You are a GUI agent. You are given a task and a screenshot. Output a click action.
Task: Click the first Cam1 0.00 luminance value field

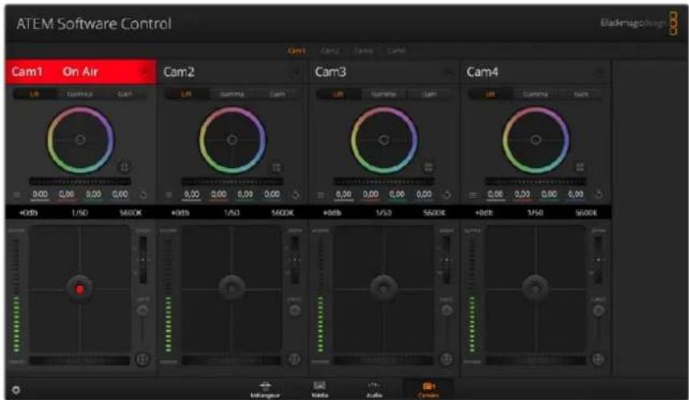(39, 194)
